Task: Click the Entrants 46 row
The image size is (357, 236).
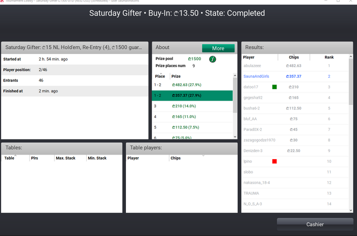Action: 74,80
